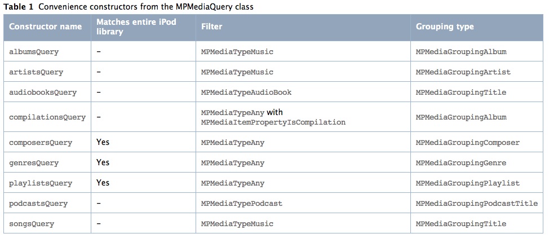Select the podcastsQuery constructor entry
Image resolution: width=549 pixels, height=238 pixels.
[x=38, y=204]
